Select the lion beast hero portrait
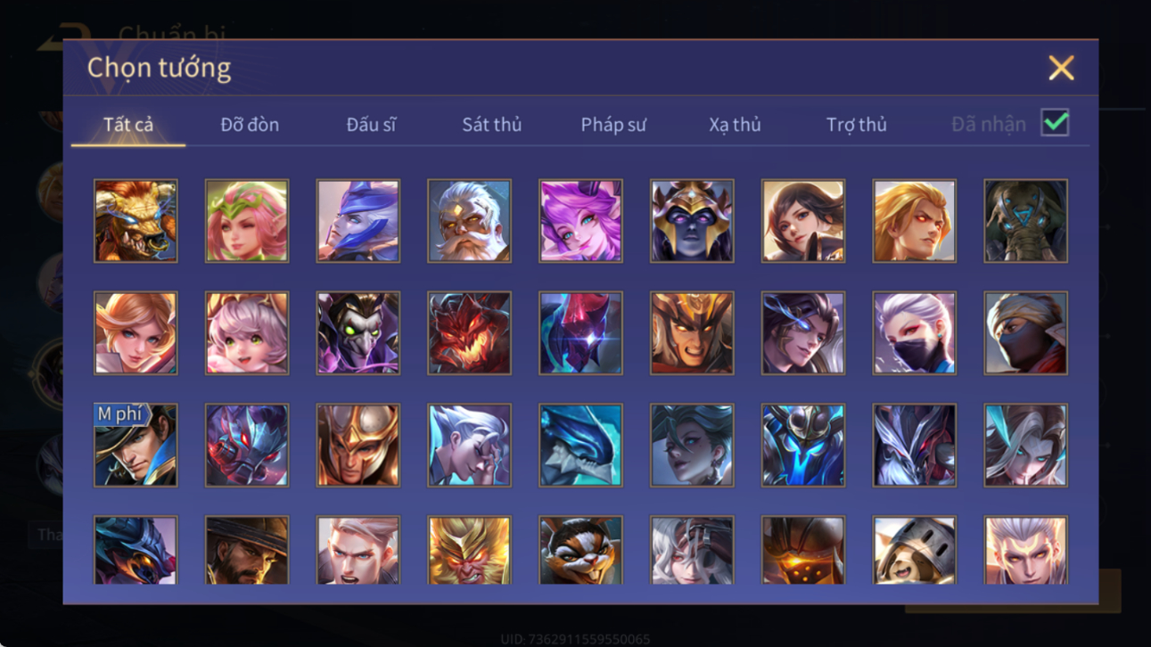The image size is (1151, 647). (x=136, y=221)
